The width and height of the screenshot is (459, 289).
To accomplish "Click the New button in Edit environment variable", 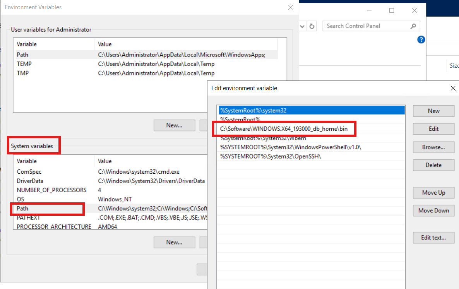I will [x=433, y=111].
